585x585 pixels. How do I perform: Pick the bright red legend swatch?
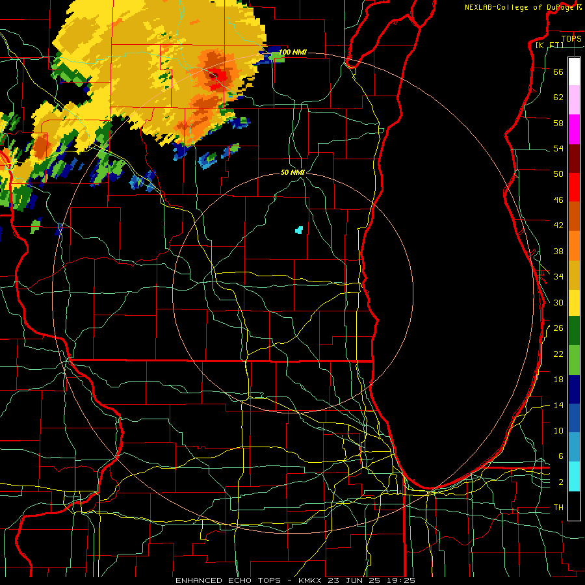click(574, 187)
